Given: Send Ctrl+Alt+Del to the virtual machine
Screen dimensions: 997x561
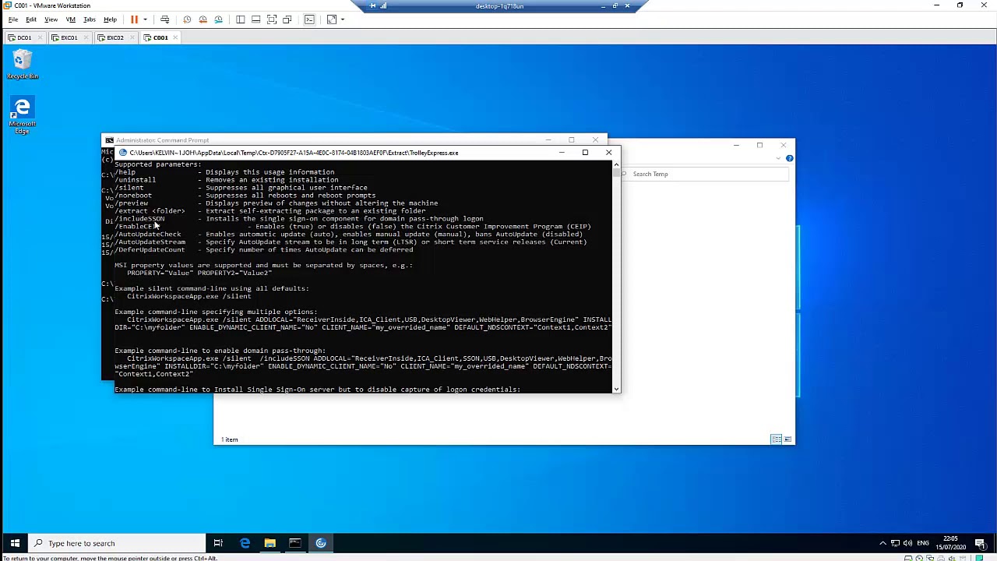Looking at the screenshot, I should 164,19.
